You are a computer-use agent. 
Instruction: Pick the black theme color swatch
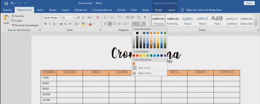point(137,33)
